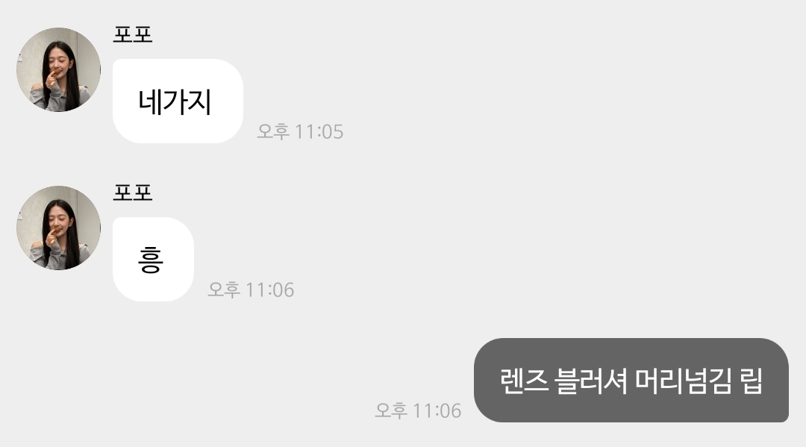Click the 11:05 digits of the first timestamp
806x447 pixels.
(x=319, y=131)
